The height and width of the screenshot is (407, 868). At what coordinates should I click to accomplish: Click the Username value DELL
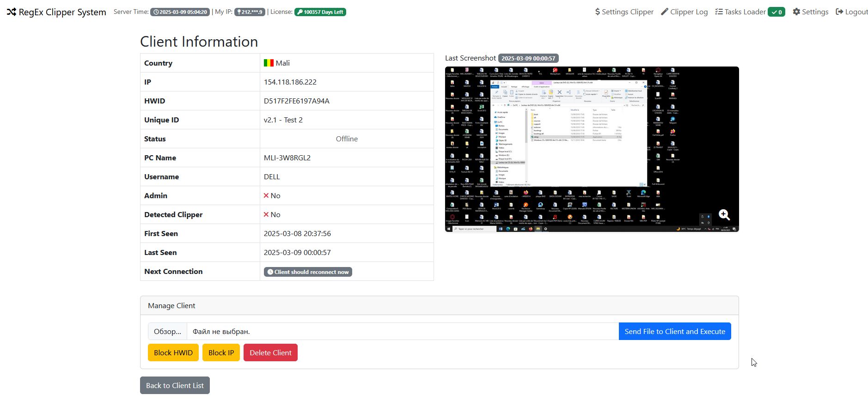(272, 176)
